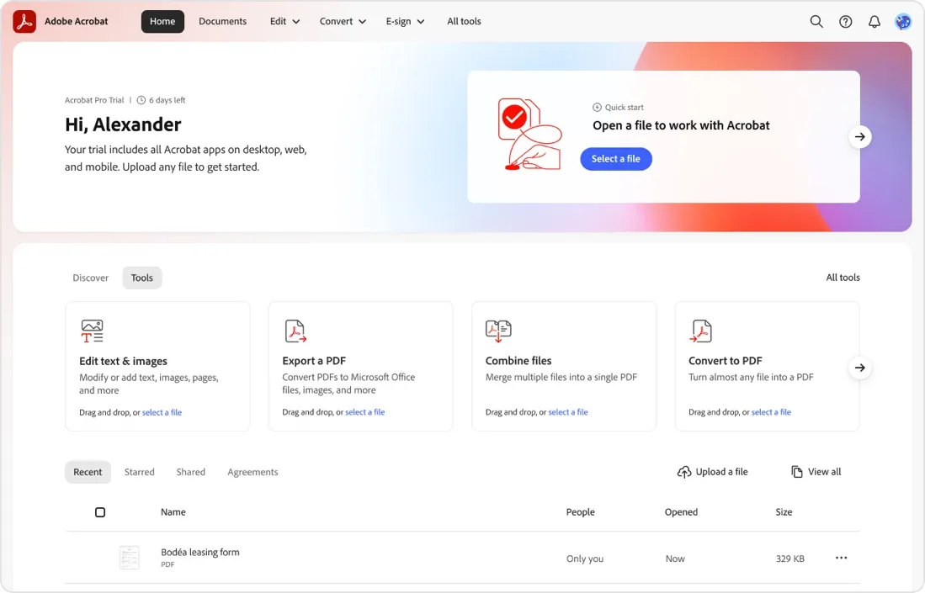925x593 pixels.
Task: Switch to the Discover toggle tab
Action: [x=90, y=278]
